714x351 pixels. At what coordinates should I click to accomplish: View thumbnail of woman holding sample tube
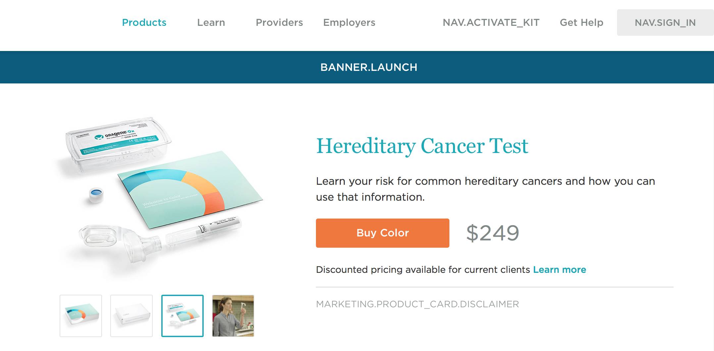[233, 316]
